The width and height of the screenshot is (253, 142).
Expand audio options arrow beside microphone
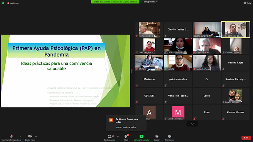click(x=20, y=136)
